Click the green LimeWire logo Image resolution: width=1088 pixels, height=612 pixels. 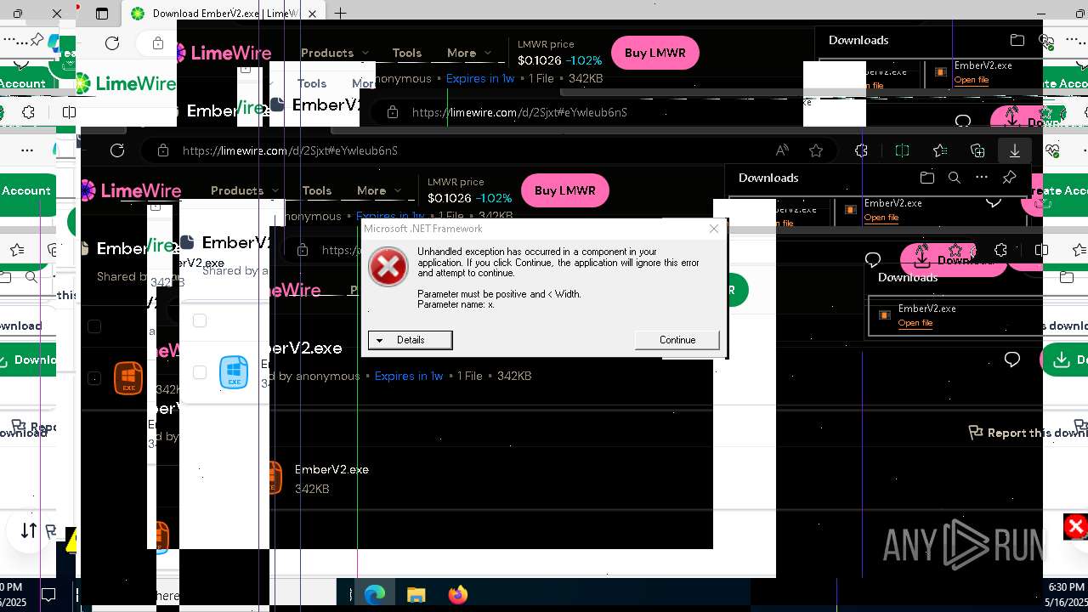(126, 83)
